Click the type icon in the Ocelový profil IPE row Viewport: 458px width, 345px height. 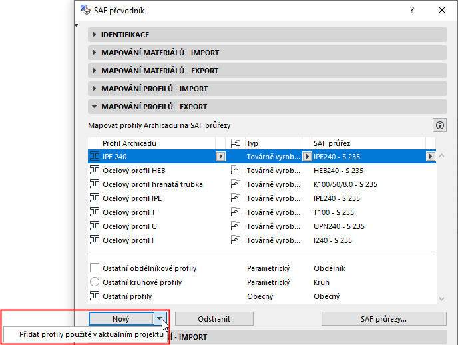point(236,198)
